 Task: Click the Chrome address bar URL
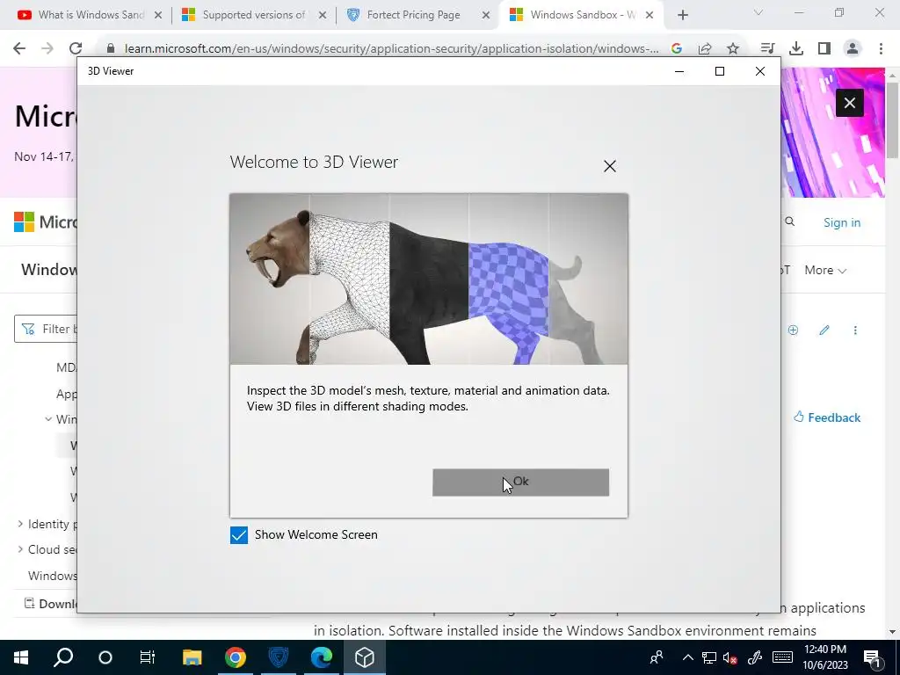pos(391,49)
